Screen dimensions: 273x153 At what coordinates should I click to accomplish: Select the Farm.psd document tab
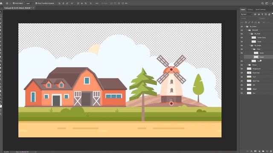[x=17, y=8]
